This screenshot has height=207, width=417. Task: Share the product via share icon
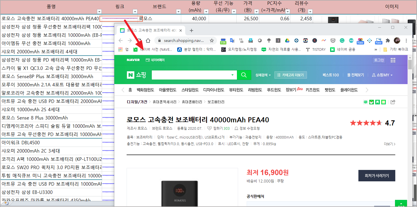click(x=393, y=102)
